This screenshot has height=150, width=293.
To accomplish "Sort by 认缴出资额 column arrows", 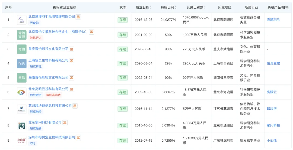I will 205,8.
